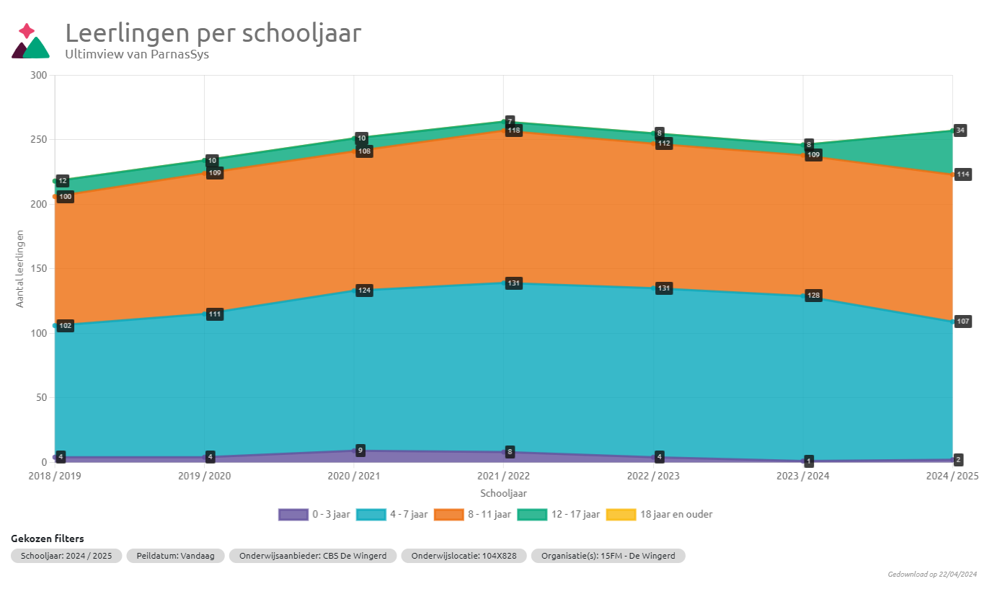Select the 2018 / 2019 axis label
This screenshot has width=992, height=594.
55,476
